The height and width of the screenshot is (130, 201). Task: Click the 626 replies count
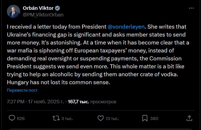[21, 119]
